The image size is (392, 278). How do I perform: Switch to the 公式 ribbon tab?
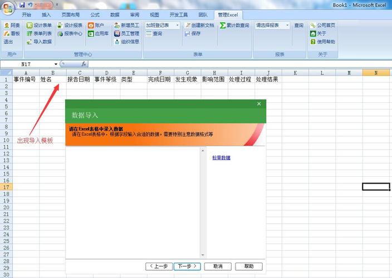point(95,15)
